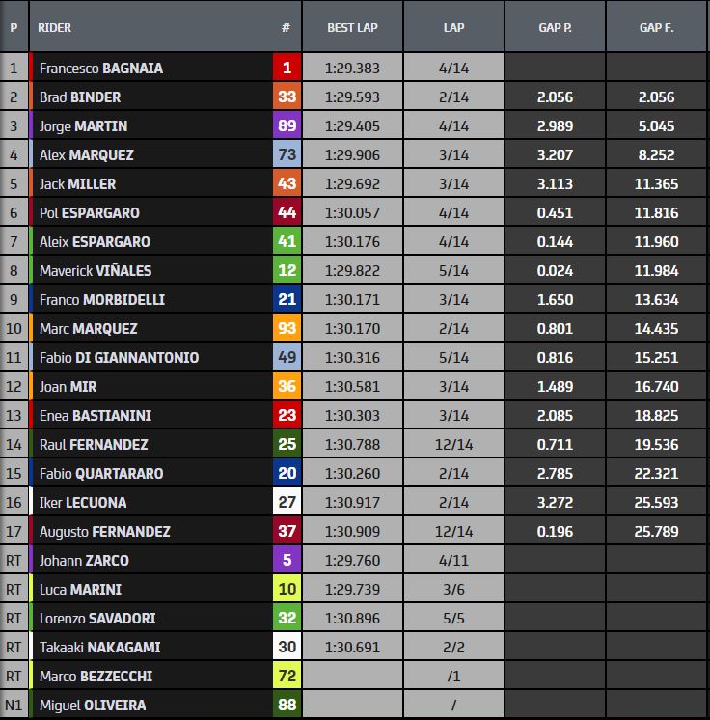
Task: Select rider Francesco BAGNAIA
Action: coord(101,68)
